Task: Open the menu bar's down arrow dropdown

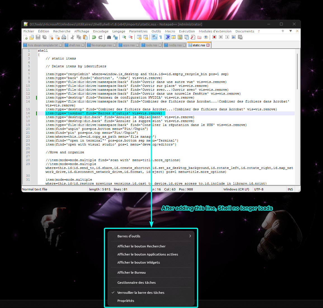Action: coord(291,31)
